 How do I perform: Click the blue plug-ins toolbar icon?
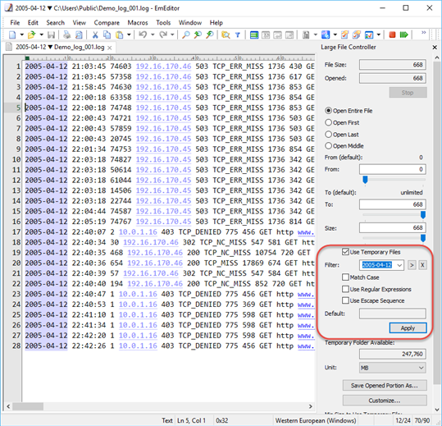326,35
